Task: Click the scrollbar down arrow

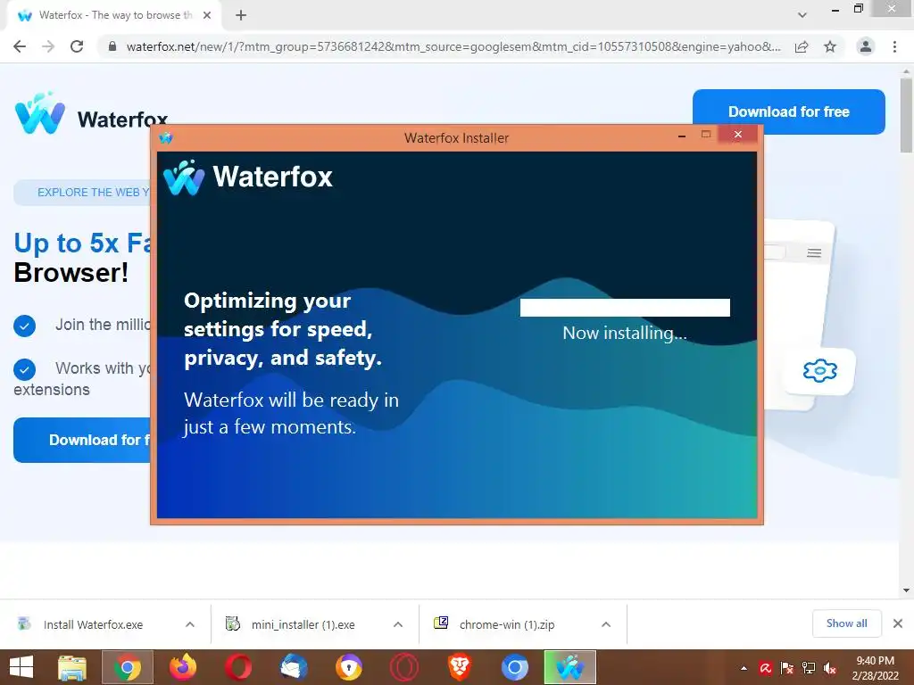Action: (906, 590)
